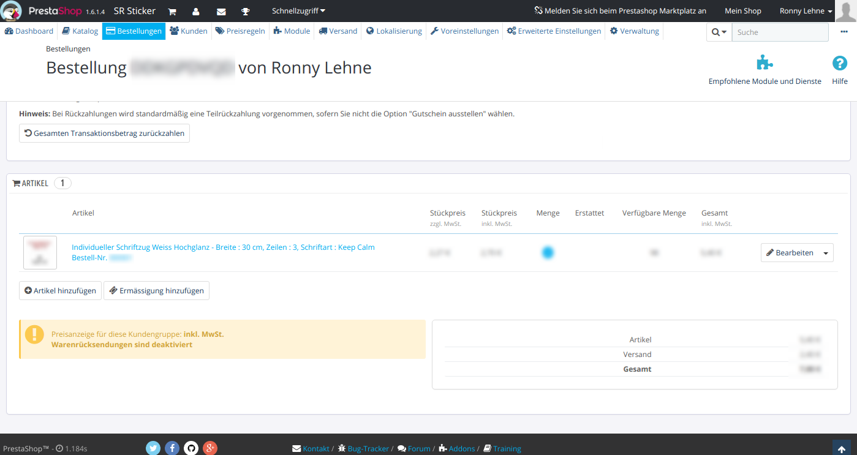857x455 pixels.
Task: Open the trophy icon in header
Action: (x=246, y=11)
